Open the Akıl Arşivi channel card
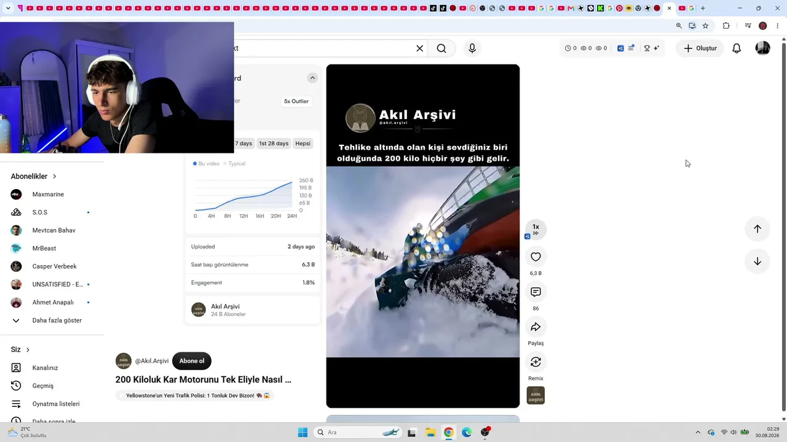787x442 pixels. [253, 310]
